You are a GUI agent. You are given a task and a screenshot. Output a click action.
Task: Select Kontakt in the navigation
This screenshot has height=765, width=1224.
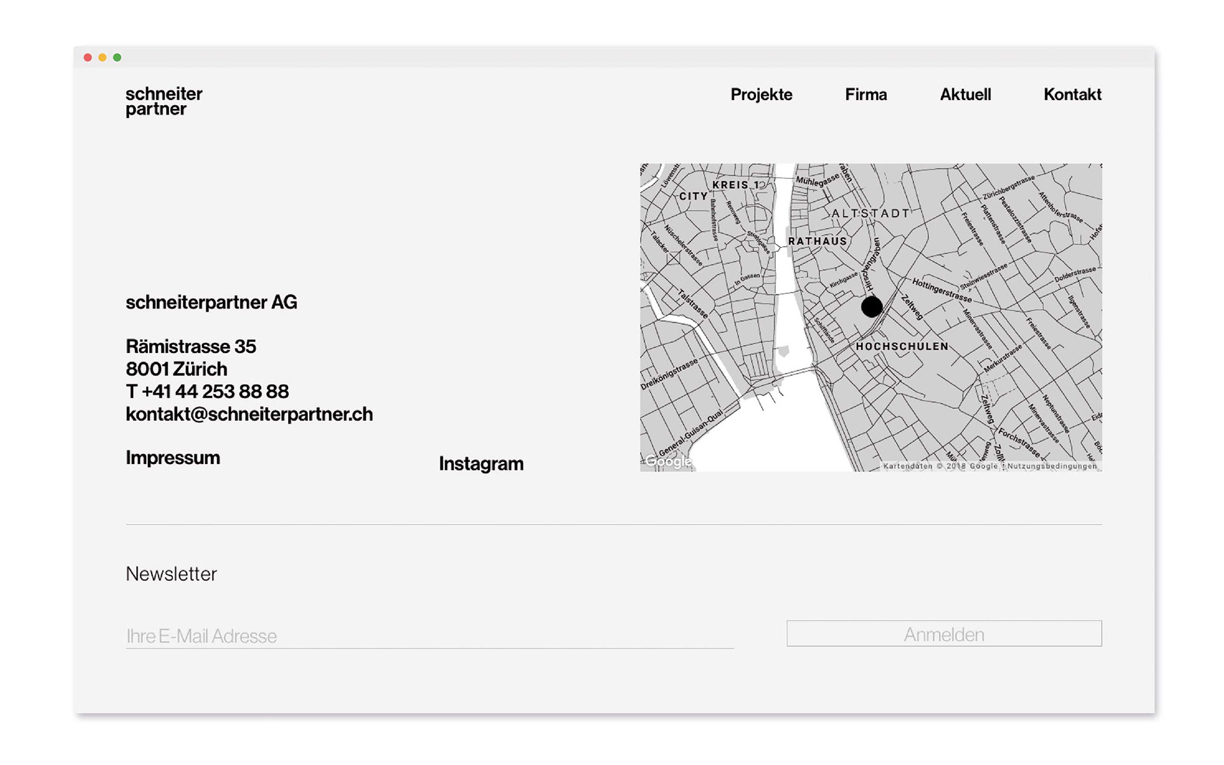pyautogui.click(x=1072, y=94)
